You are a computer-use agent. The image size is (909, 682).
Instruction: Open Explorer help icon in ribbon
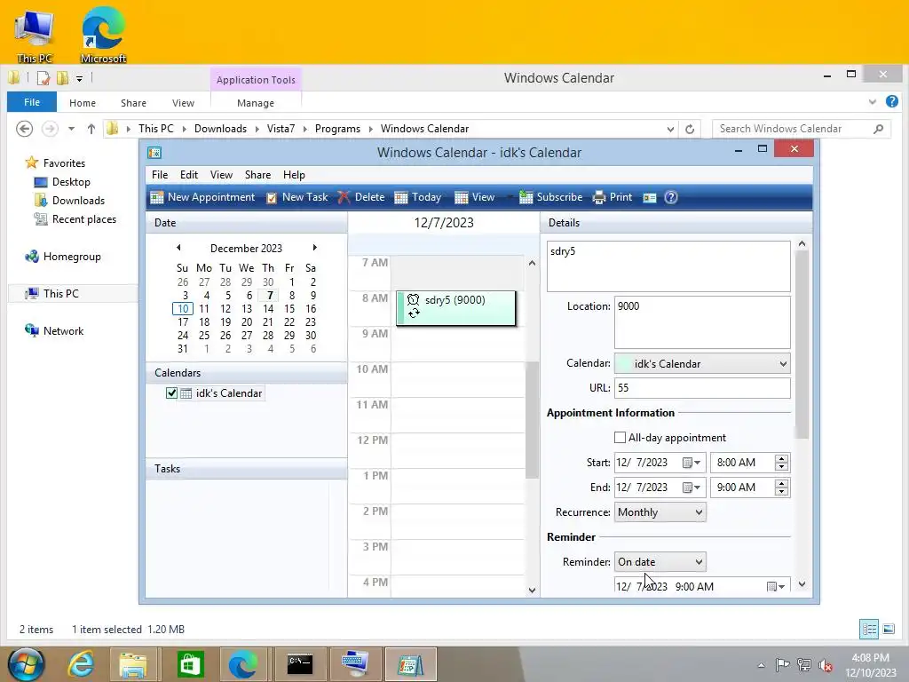click(x=892, y=101)
